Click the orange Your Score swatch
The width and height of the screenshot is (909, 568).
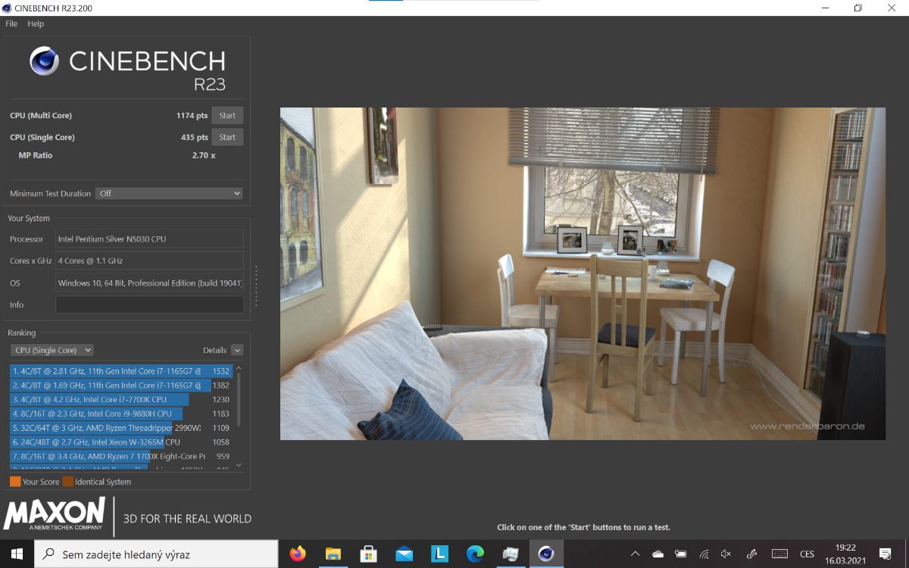pos(15,482)
